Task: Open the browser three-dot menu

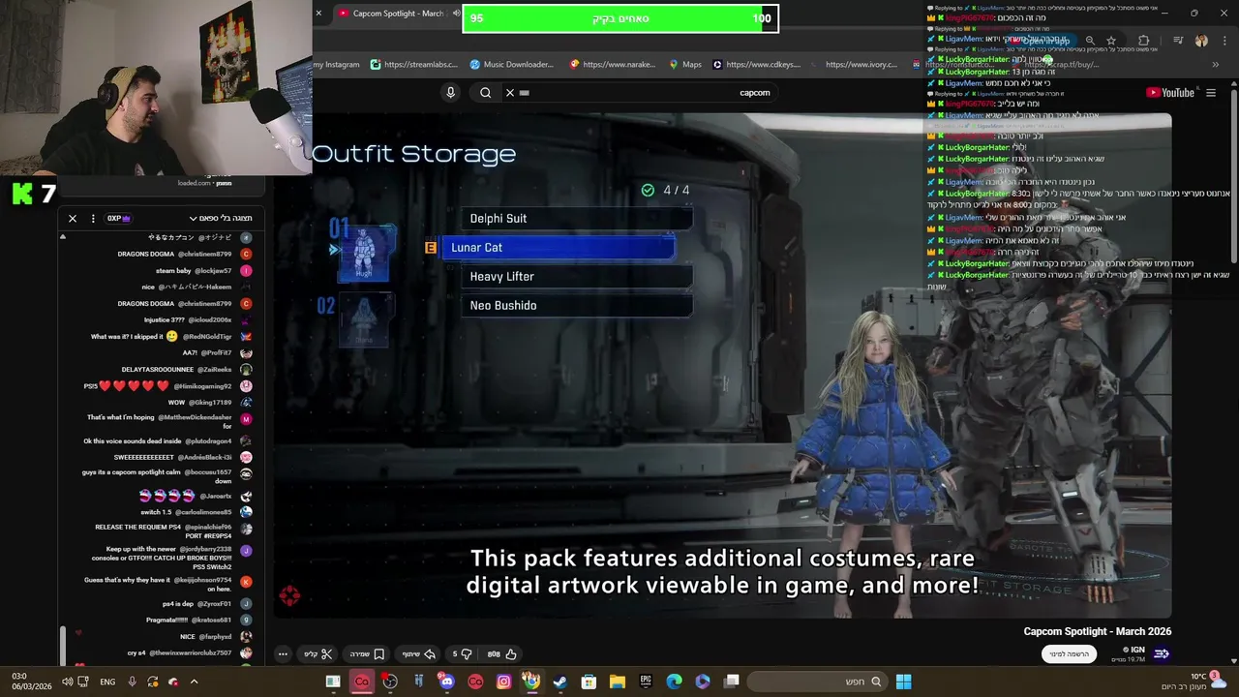Action: click(x=1223, y=41)
